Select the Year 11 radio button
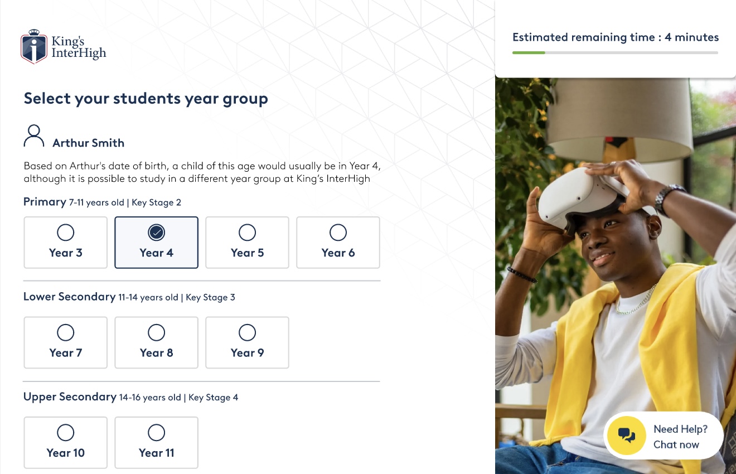736x474 pixels. tap(157, 433)
